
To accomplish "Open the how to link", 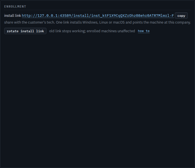I will [x=144, y=31].
